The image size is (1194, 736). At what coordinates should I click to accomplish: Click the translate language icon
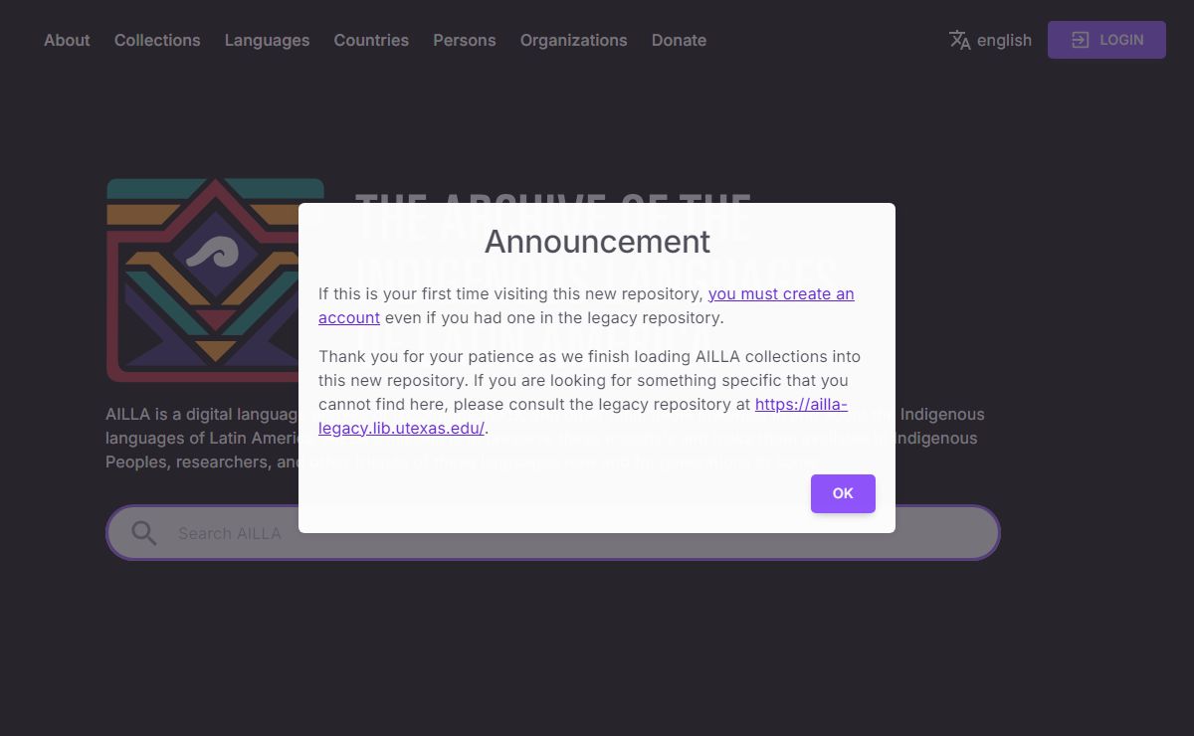[x=959, y=40]
